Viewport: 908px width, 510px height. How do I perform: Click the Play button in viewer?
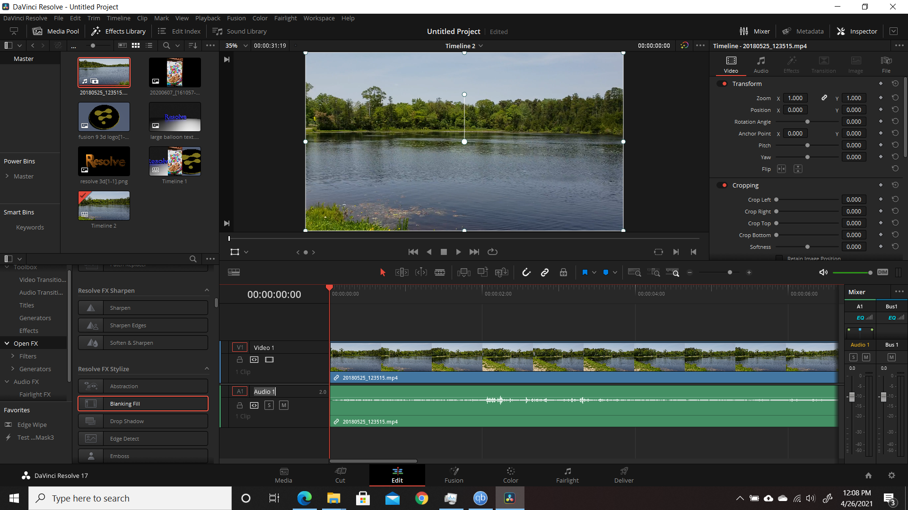458,252
